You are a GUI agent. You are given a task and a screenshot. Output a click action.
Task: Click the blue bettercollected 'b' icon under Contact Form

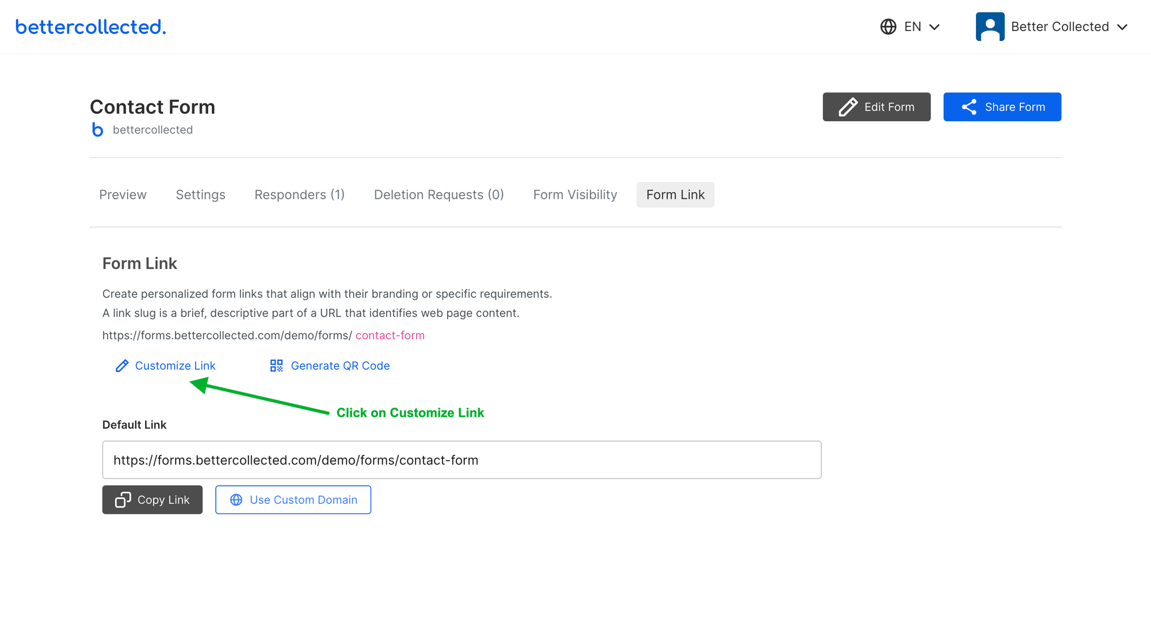pyautogui.click(x=97, y=129)
